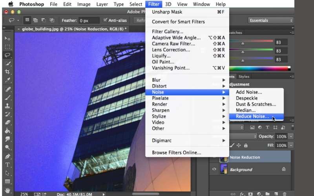The width and height of the screenshot is (314, 196).
Task: Select the Clone Stamp tool
Action: click(7, 106)
